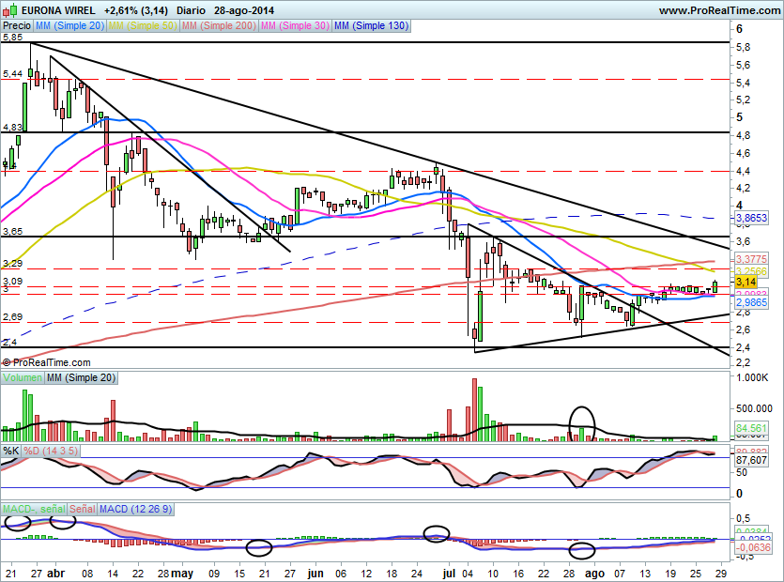The image size is (784, 582).
Task: Click the 2,9865 moving average value tag
Action: coord(751,302)
